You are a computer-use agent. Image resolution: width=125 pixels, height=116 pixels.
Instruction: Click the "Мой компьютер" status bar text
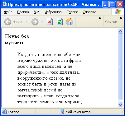tap(78, 112)
